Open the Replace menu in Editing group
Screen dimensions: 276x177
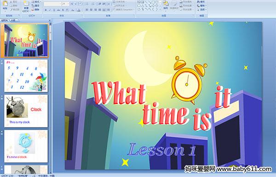point(201,6)
